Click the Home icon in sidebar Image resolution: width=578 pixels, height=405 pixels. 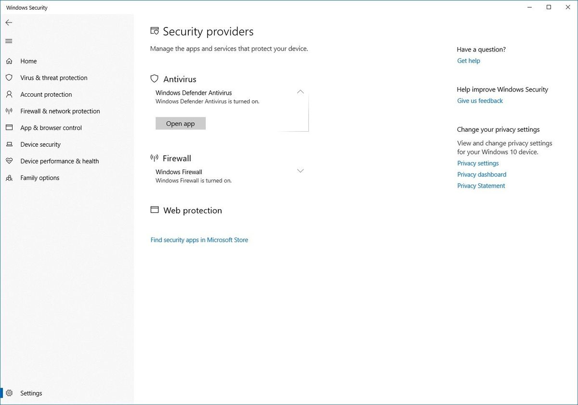tap(9, 61)
